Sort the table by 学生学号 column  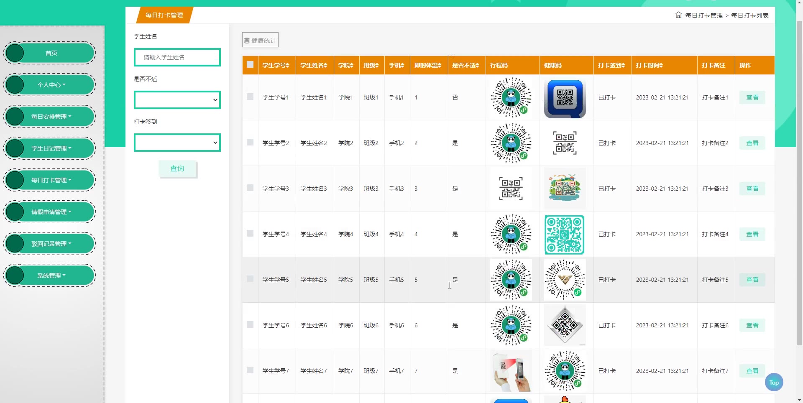276,65
